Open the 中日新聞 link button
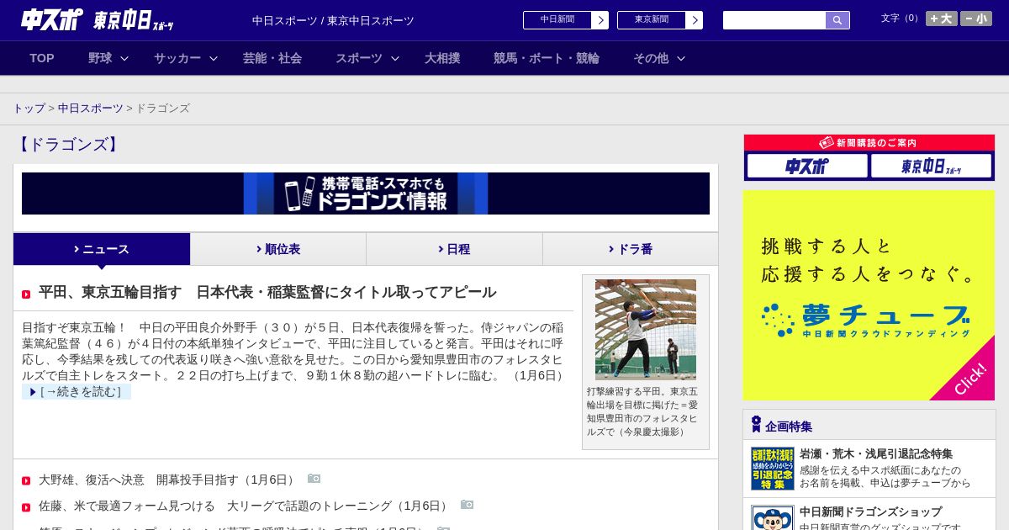 pyautogui.click(x=557, y=20)
